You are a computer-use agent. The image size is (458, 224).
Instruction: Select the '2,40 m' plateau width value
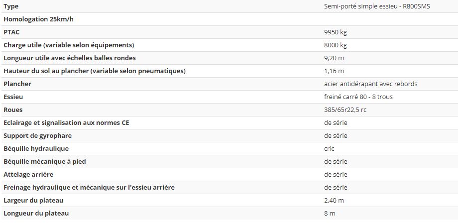click(x=334, y=201)
